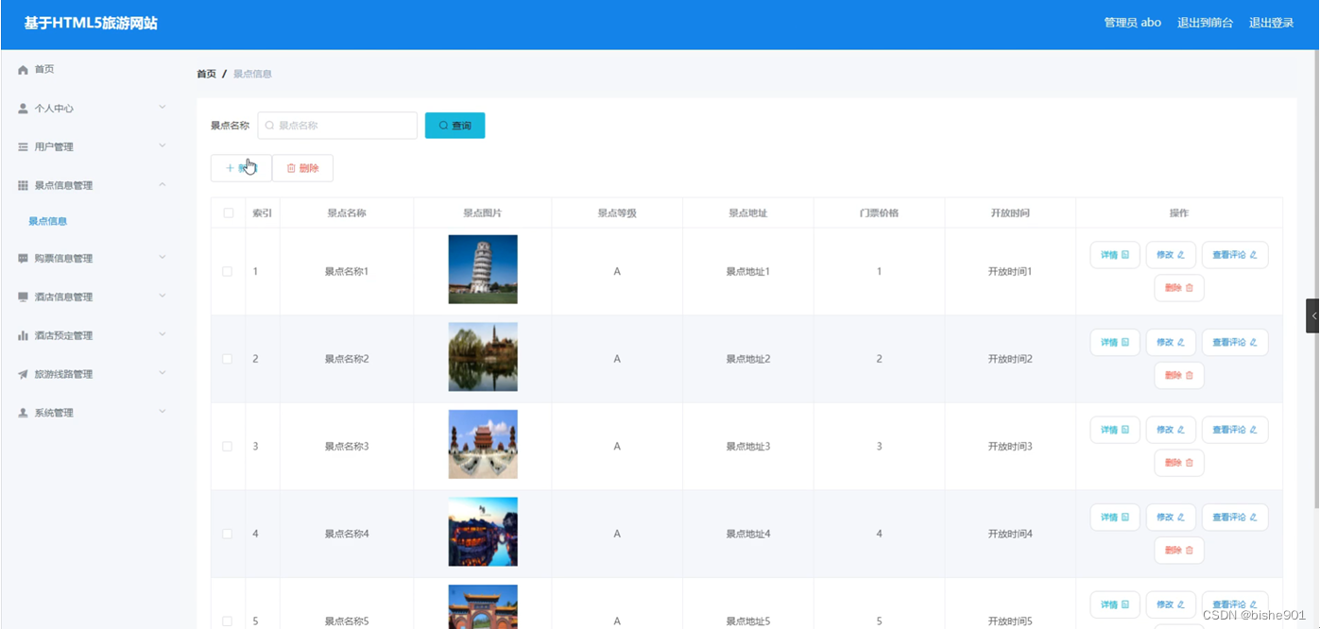Click the user icon beside 系统管理
Image resolution: width=1320 pixels, height=629 pixels.
[x=23, y=414]
